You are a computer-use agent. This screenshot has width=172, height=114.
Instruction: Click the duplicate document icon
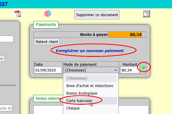[x=146, y=14]
